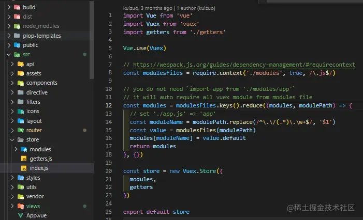Click the JS icon of index.js
This screenshot has height=220, width=363.
click(24, 168)
